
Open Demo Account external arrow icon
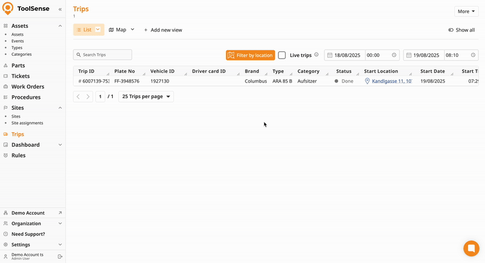tap(60, 213)
